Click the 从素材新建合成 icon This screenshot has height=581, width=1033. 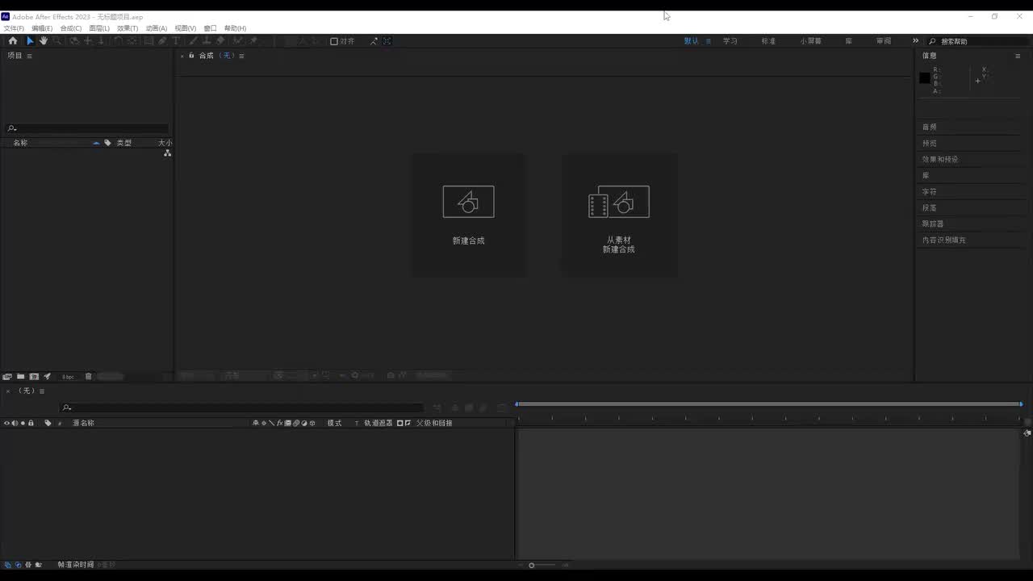(x=619, y=202)
